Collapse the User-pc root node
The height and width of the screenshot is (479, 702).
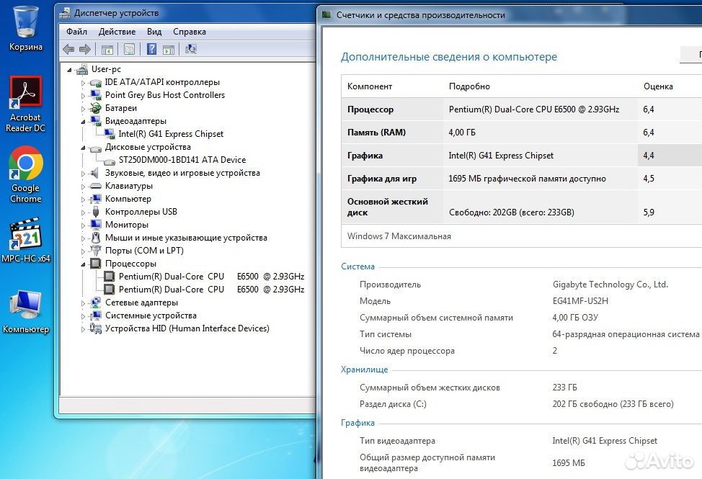pyautogui.click(x=69, y=70)
